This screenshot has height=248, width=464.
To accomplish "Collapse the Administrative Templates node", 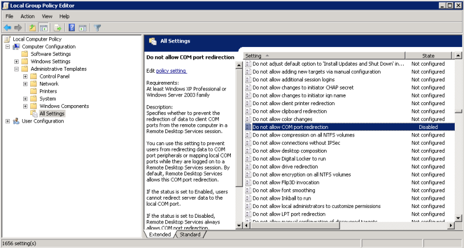I will 16,69.
